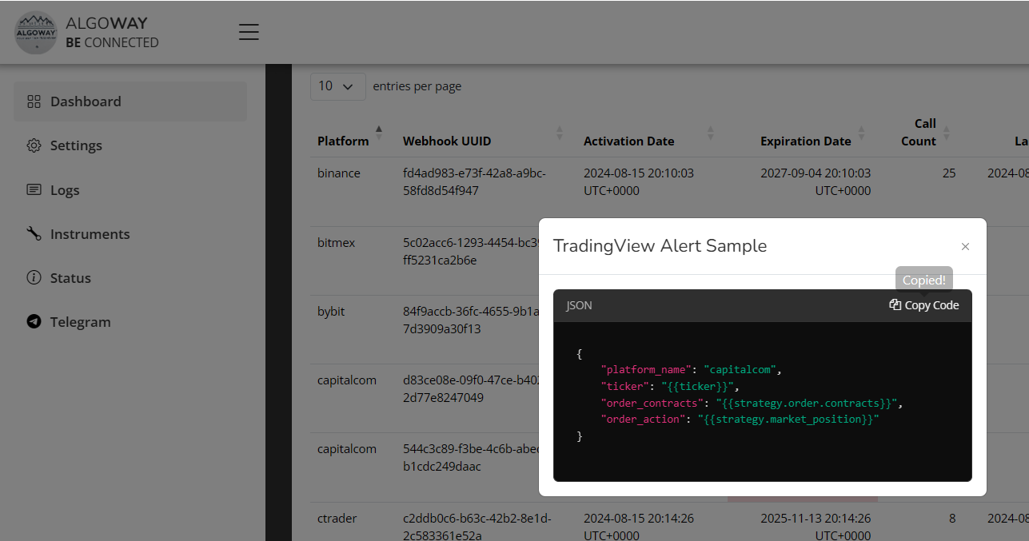Click ctrader expiration date 2025-11-13

(x=816, y=527)
